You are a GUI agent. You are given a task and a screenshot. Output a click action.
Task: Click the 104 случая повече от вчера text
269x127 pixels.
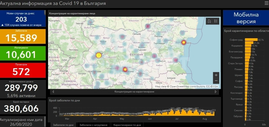coord(21,25)
